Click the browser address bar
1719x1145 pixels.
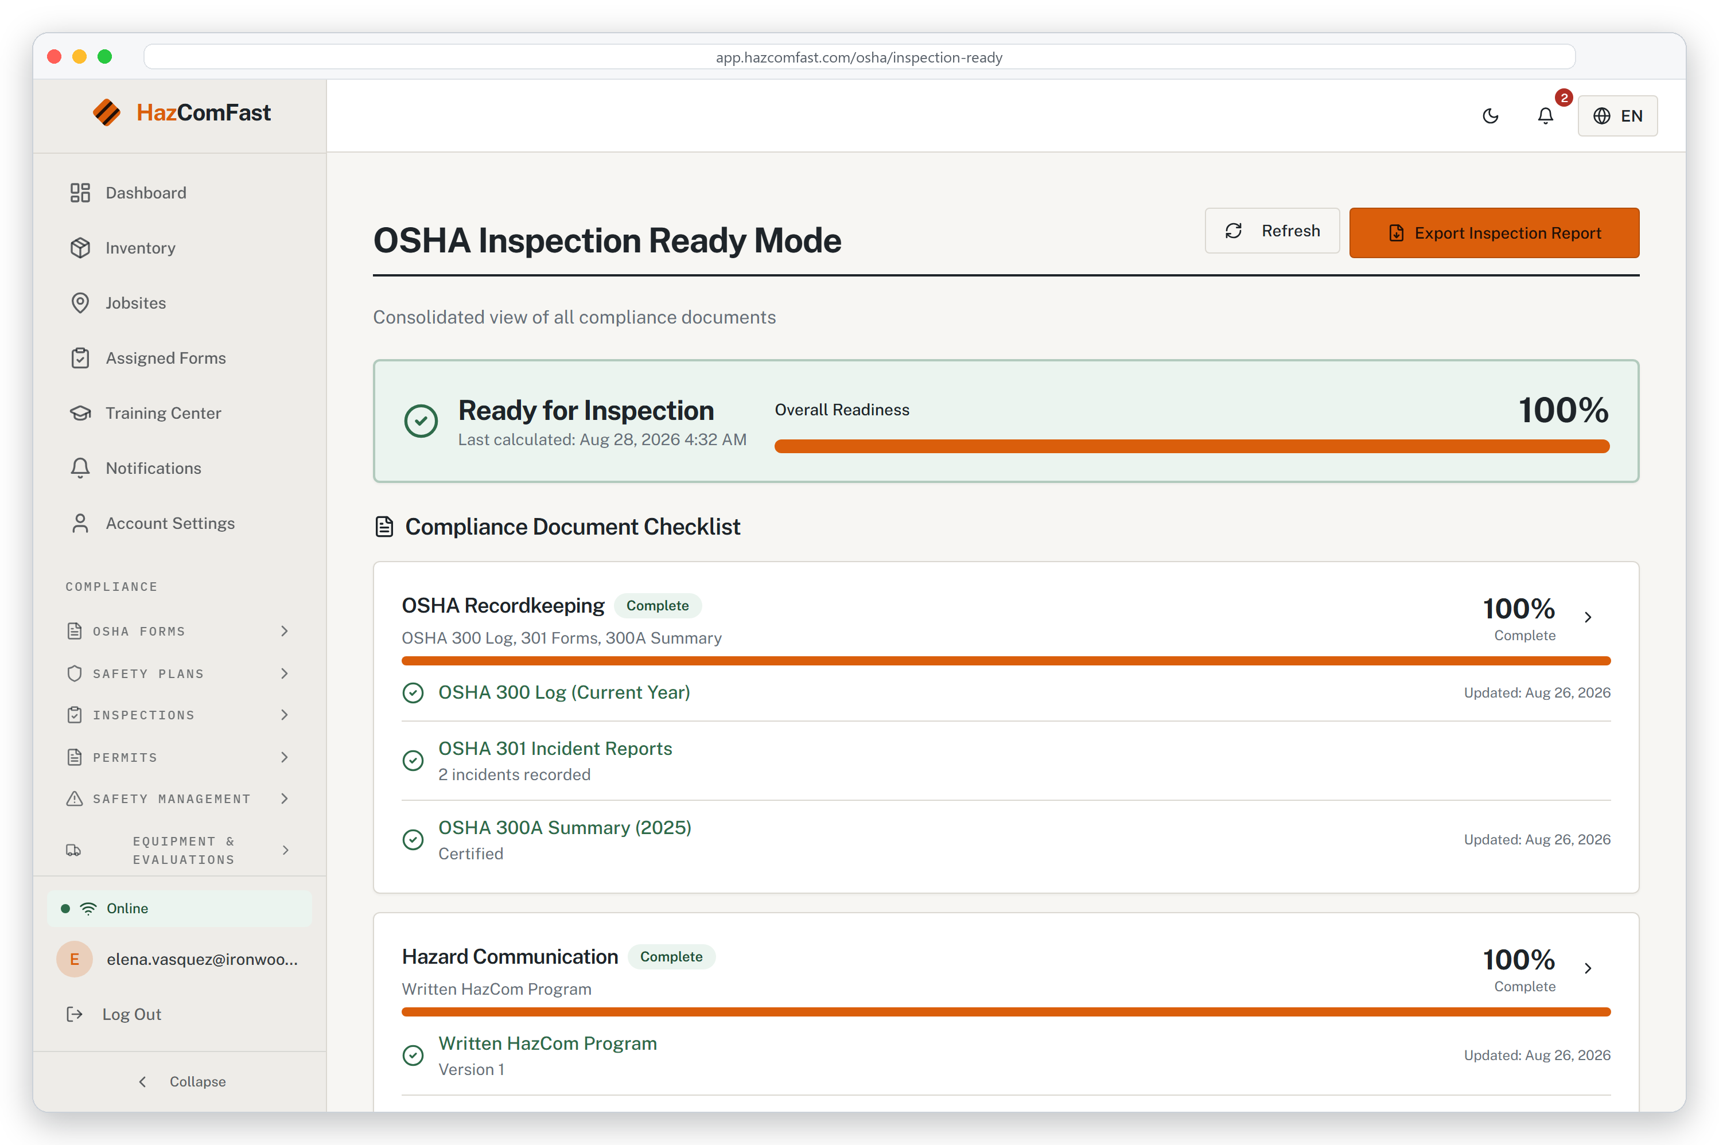pyautogui.click(x=859, y=57)
